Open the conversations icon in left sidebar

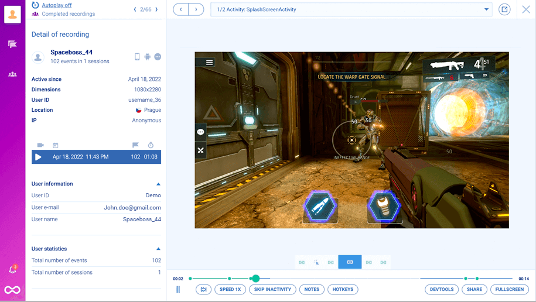(x=12, y=44)
